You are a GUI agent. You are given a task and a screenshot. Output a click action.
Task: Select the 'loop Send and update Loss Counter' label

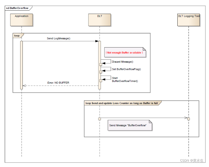(x=121, y=103)
